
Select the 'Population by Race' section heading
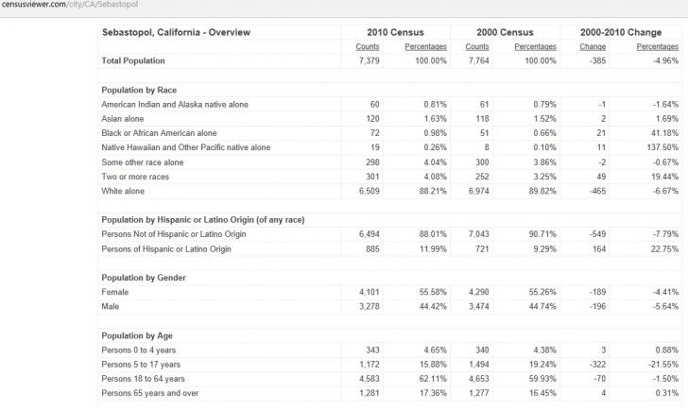pos(138,90)
